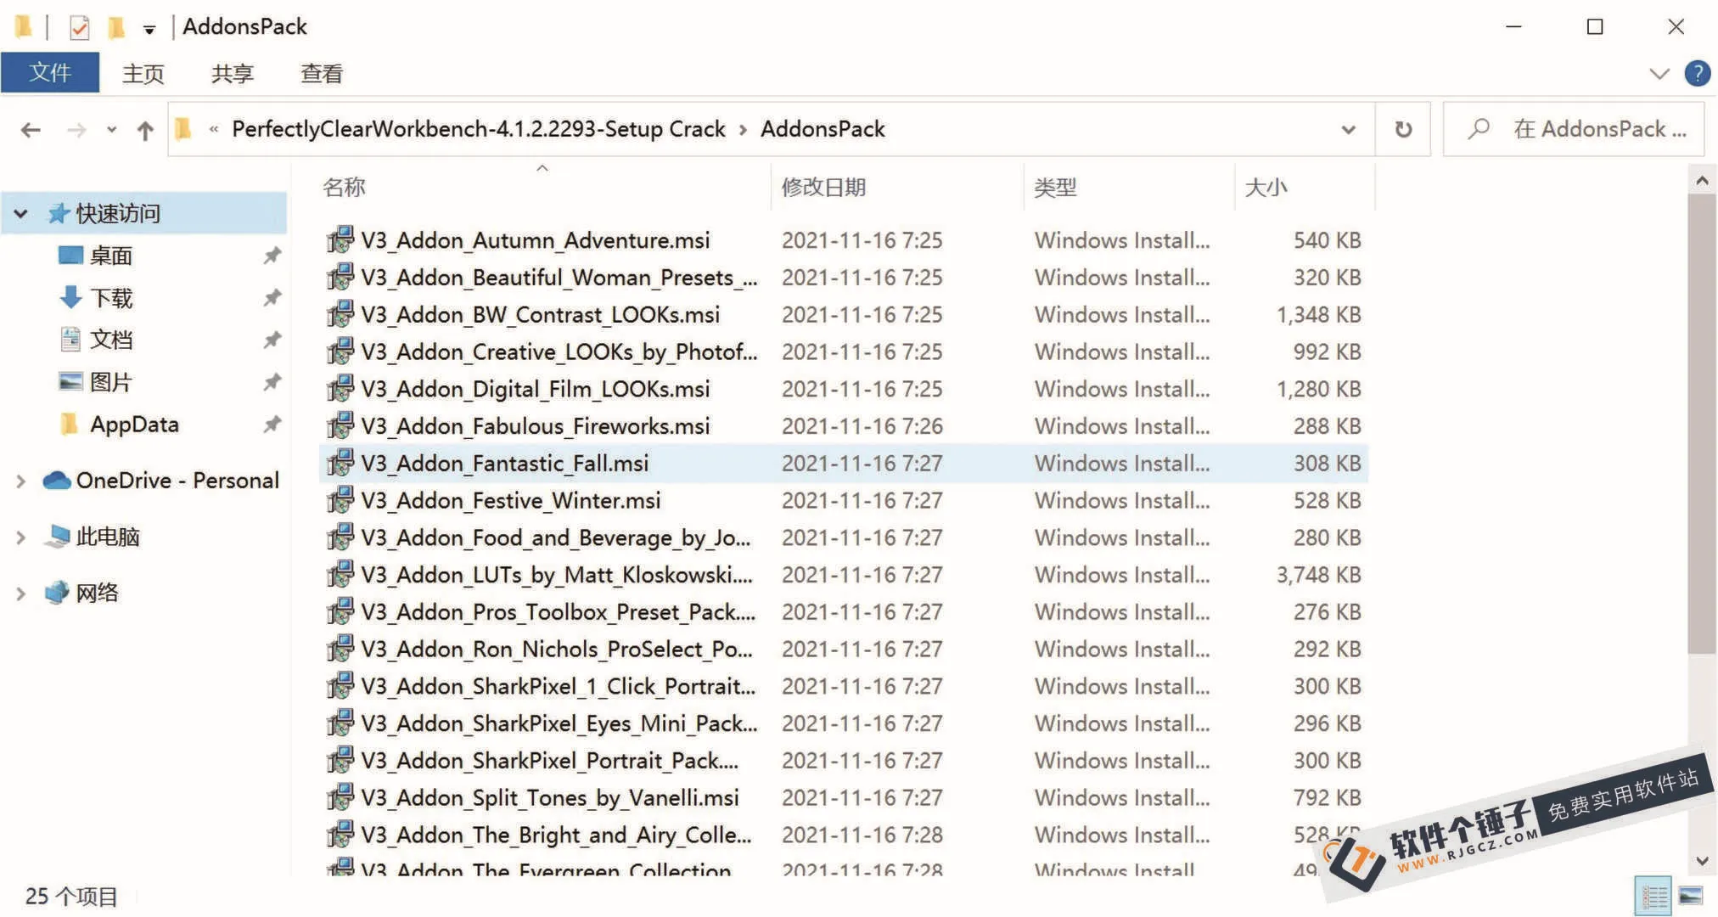Select the V3_Addon_Digital_Film_LOOKs.msi icon
Screen dimensions: 1718x917
(340, 389)
